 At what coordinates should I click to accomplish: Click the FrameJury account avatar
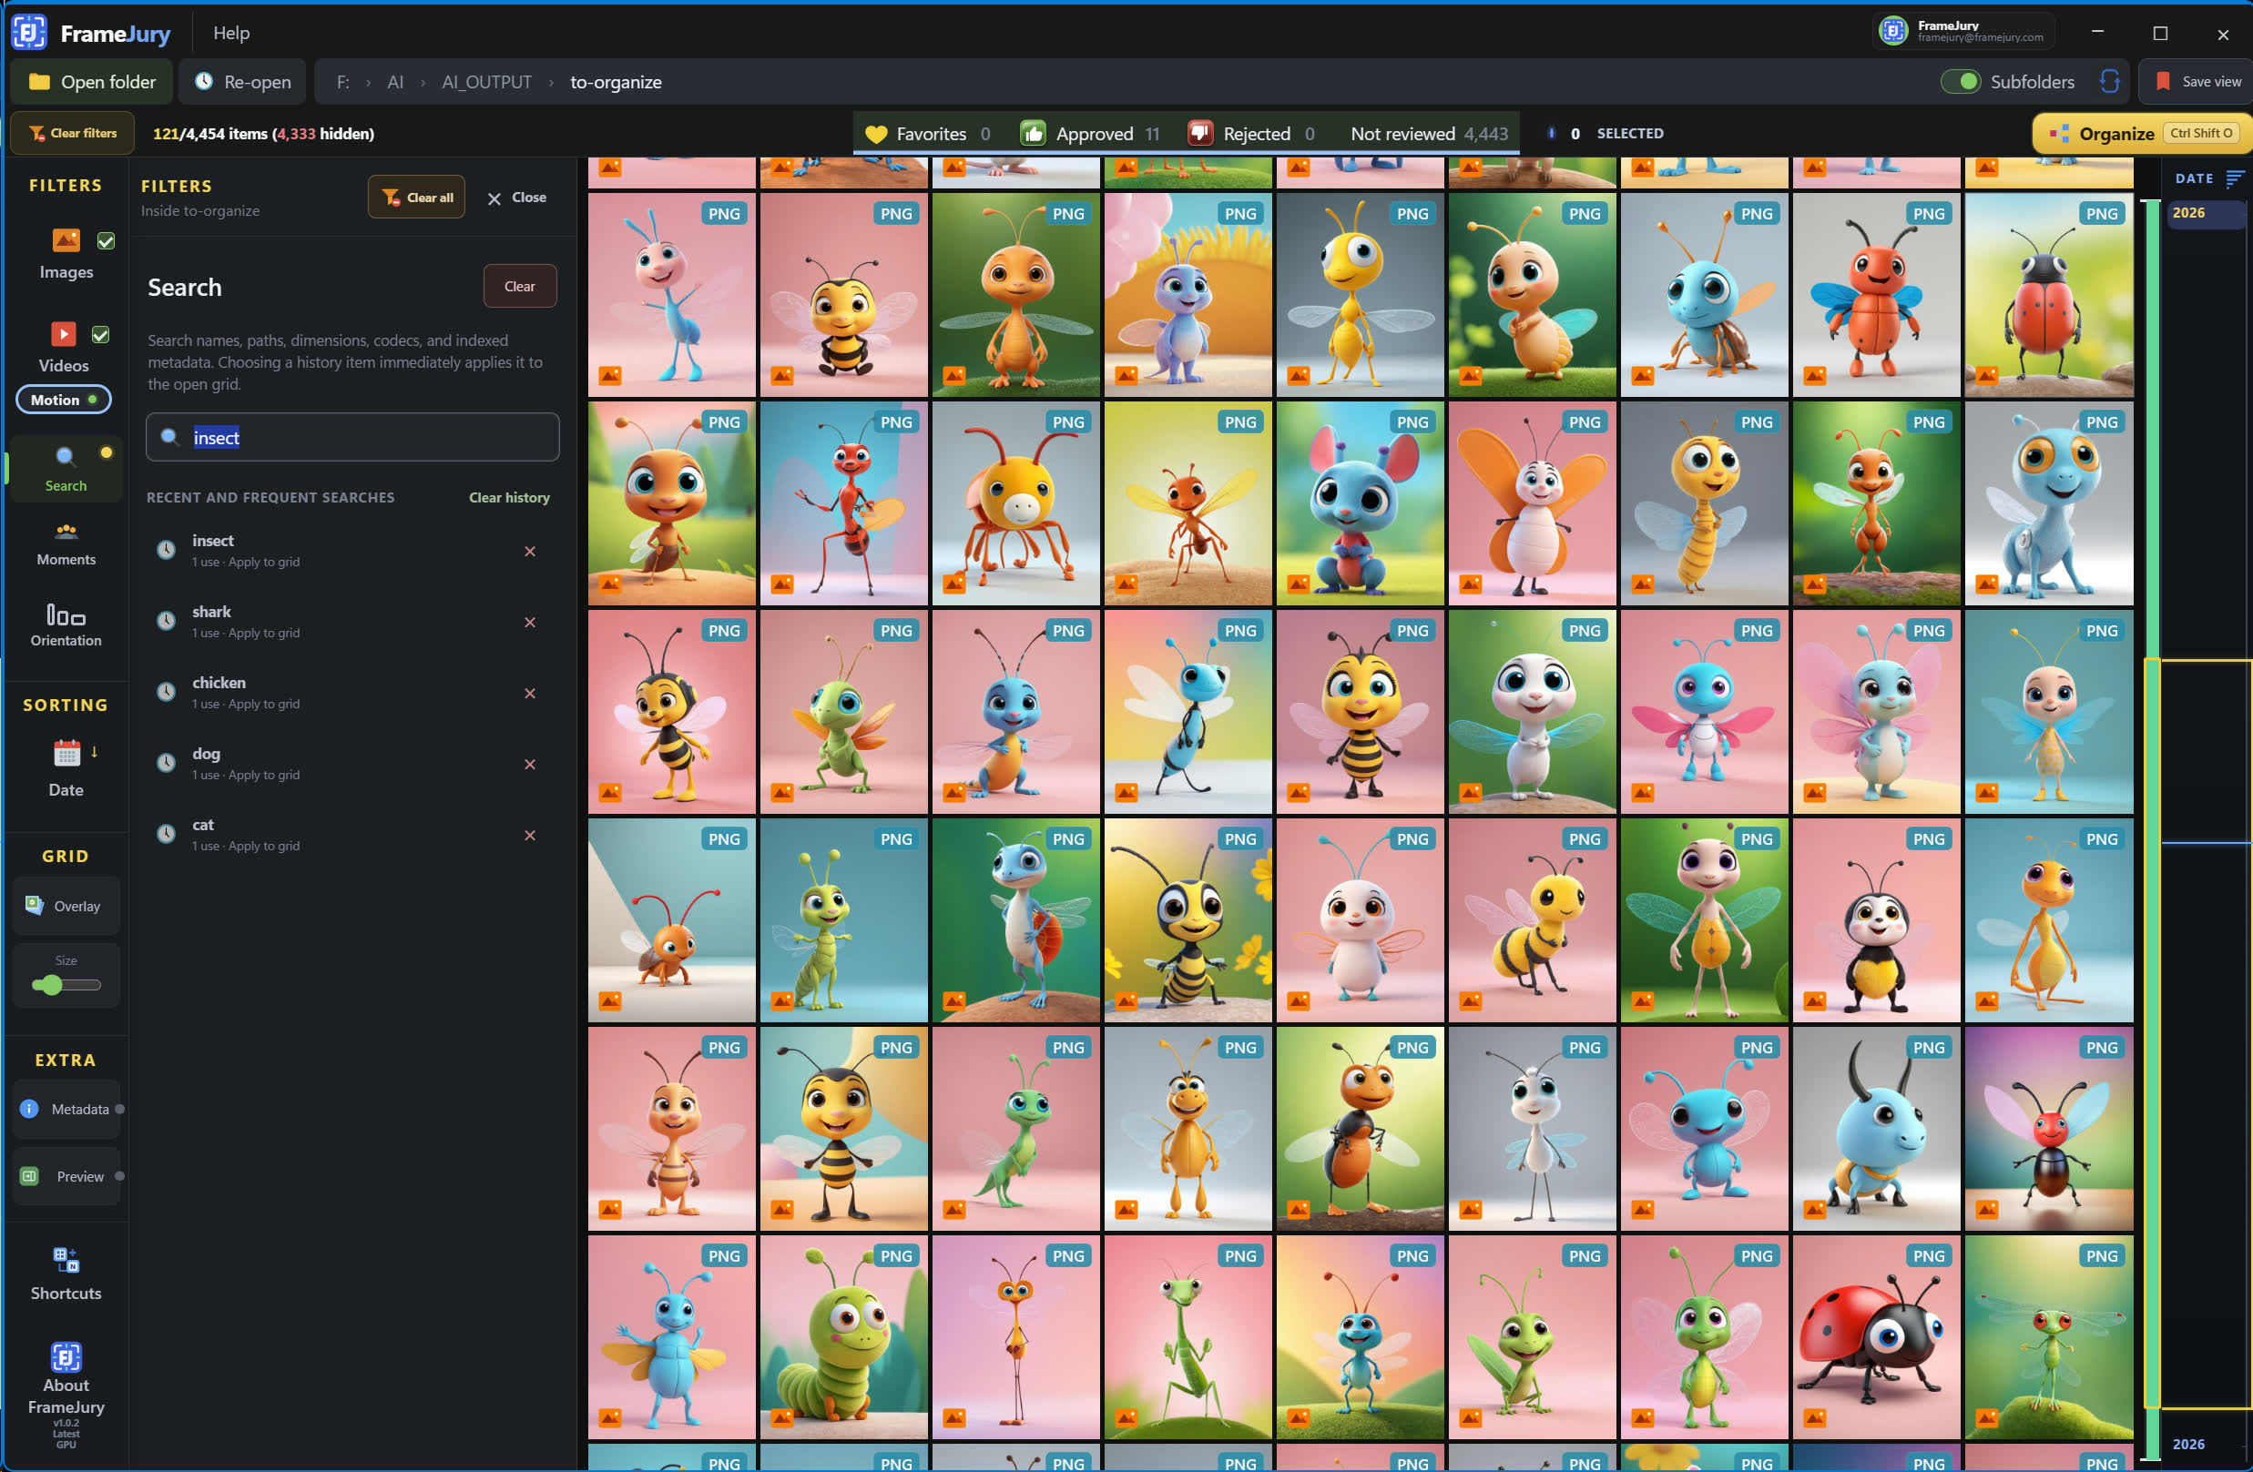click(1892, 31)
